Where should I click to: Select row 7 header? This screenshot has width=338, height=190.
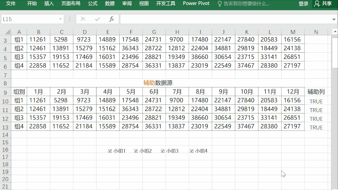tap(5, 75)
